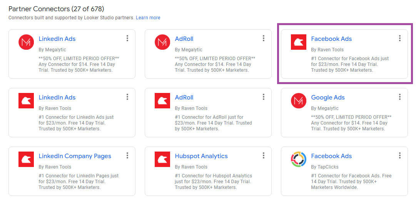Click '#1 Connector for LinkedIn Pages' description
Screen dimensions: 416x204
(x=79, y=181)
